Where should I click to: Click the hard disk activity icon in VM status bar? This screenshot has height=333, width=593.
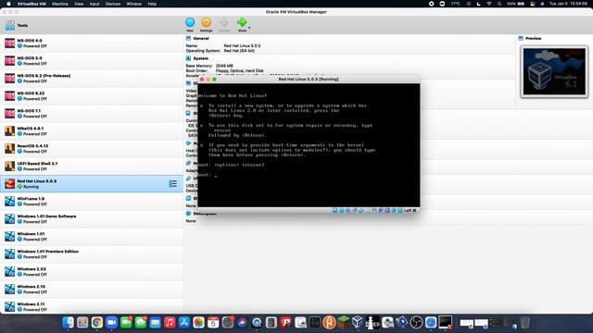(x=334, y=210)
